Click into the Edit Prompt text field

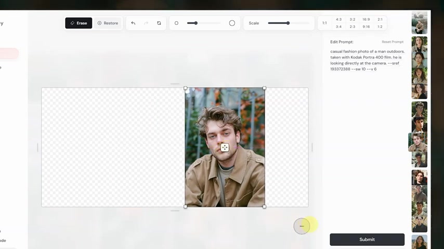click(367, 60)
